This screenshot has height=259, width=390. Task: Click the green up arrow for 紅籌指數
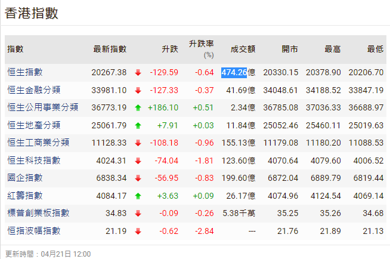coord(138,196)
